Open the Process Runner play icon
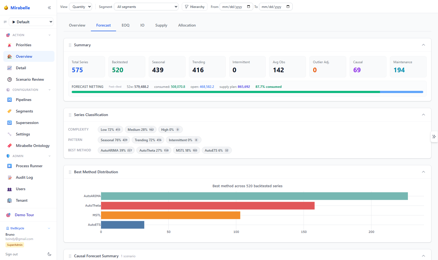Screen dimensions: 438x260 pos(10,166)
